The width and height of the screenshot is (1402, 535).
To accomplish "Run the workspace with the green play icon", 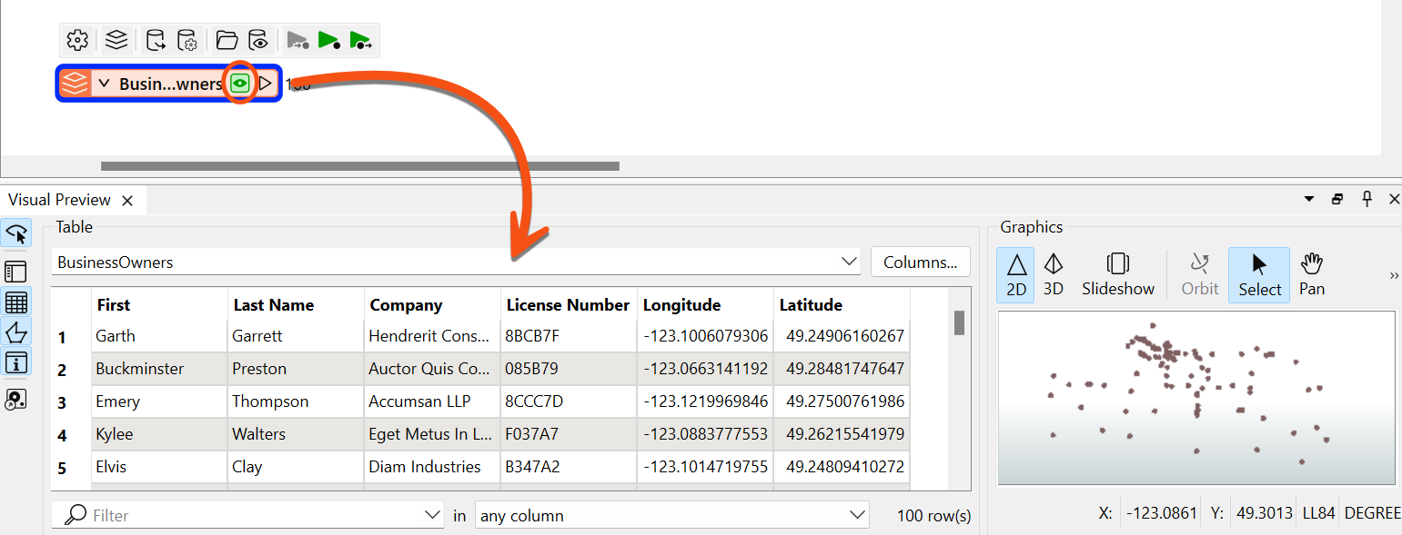I will pos(329,40).
